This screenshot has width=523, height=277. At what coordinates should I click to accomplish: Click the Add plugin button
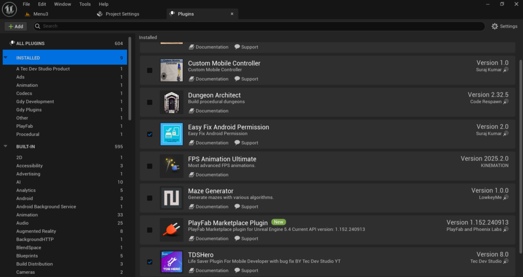16,27
